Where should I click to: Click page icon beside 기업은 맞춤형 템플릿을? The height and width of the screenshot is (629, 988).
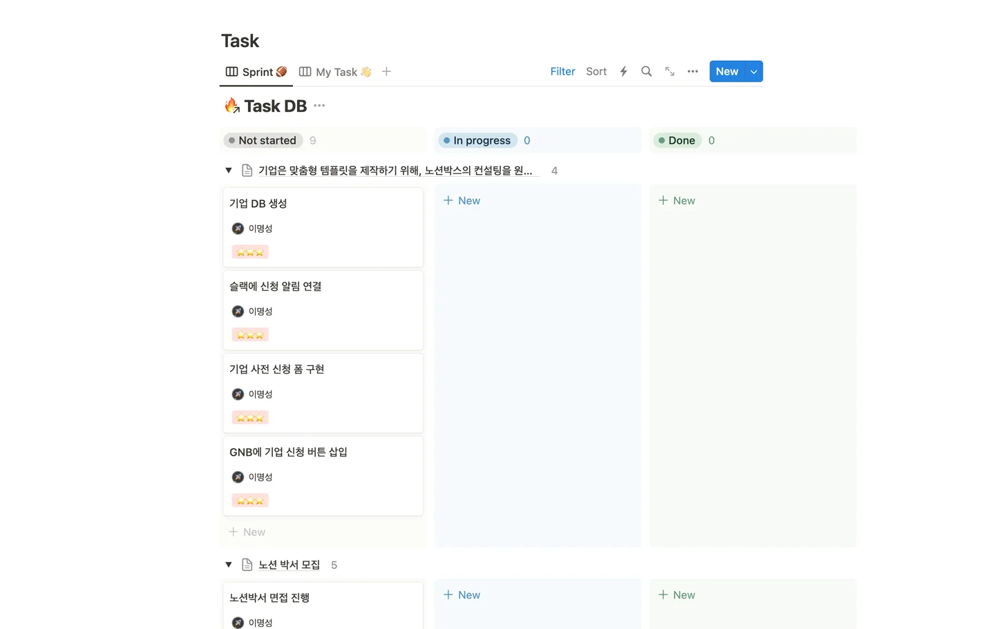tap(247, 171)
